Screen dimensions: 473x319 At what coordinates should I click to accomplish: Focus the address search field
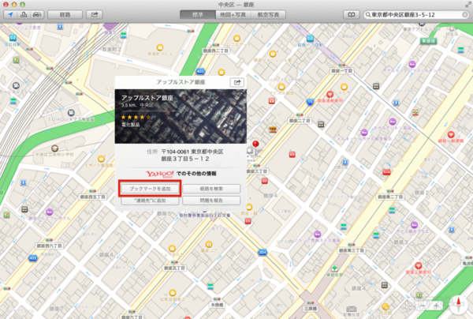point(416,14)
